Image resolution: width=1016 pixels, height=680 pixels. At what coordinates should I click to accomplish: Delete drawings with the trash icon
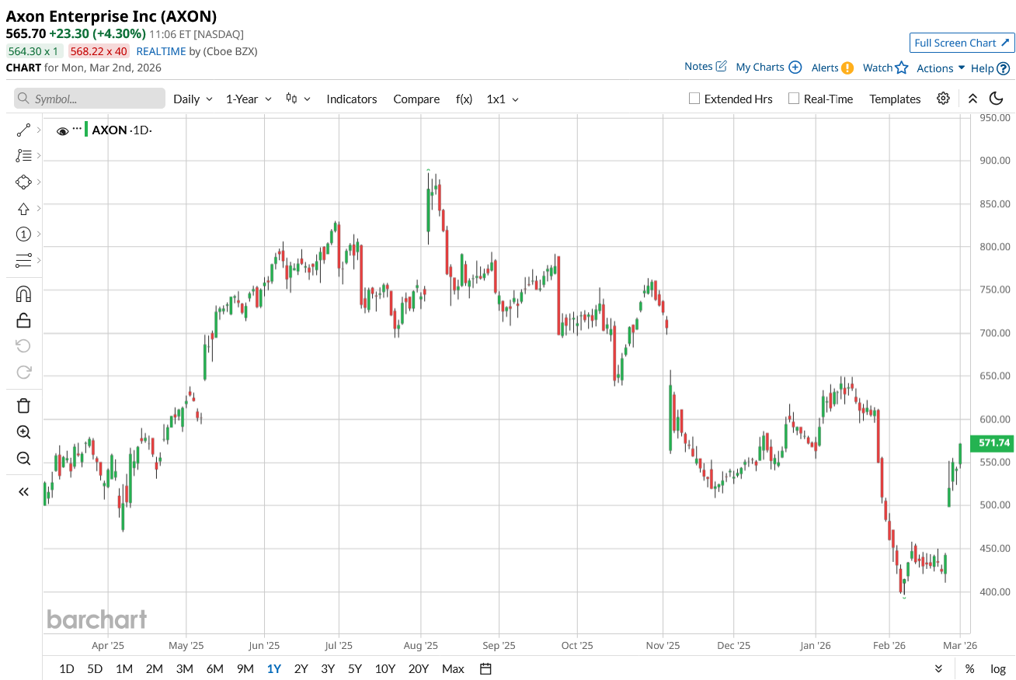click(23, 406)
